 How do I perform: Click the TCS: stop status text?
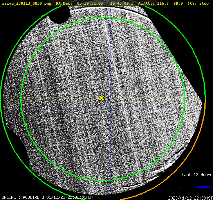tap(198, 4)
